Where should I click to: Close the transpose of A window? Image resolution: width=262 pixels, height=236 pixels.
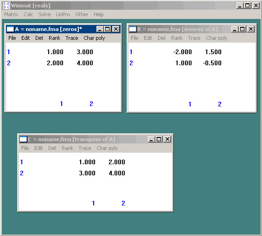[x=167, y=139]
